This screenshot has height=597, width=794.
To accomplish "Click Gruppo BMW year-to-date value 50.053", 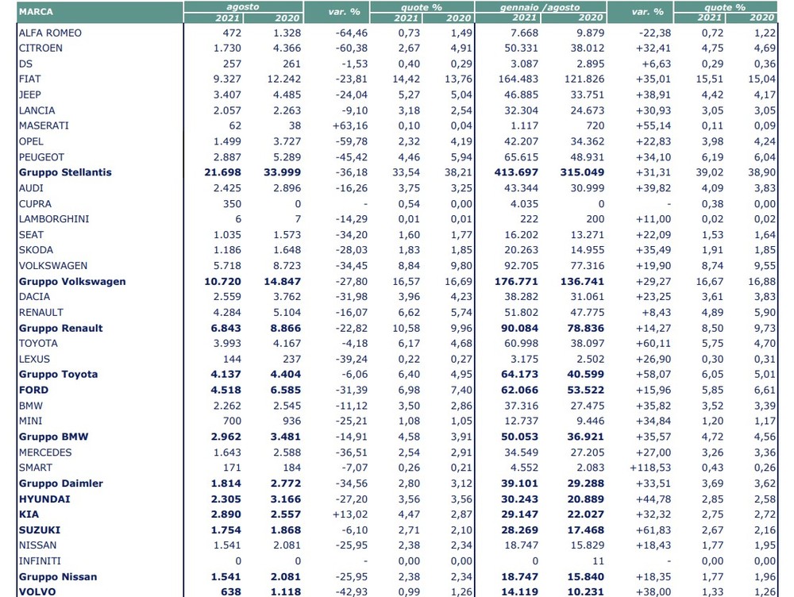I will coord(520,437).
